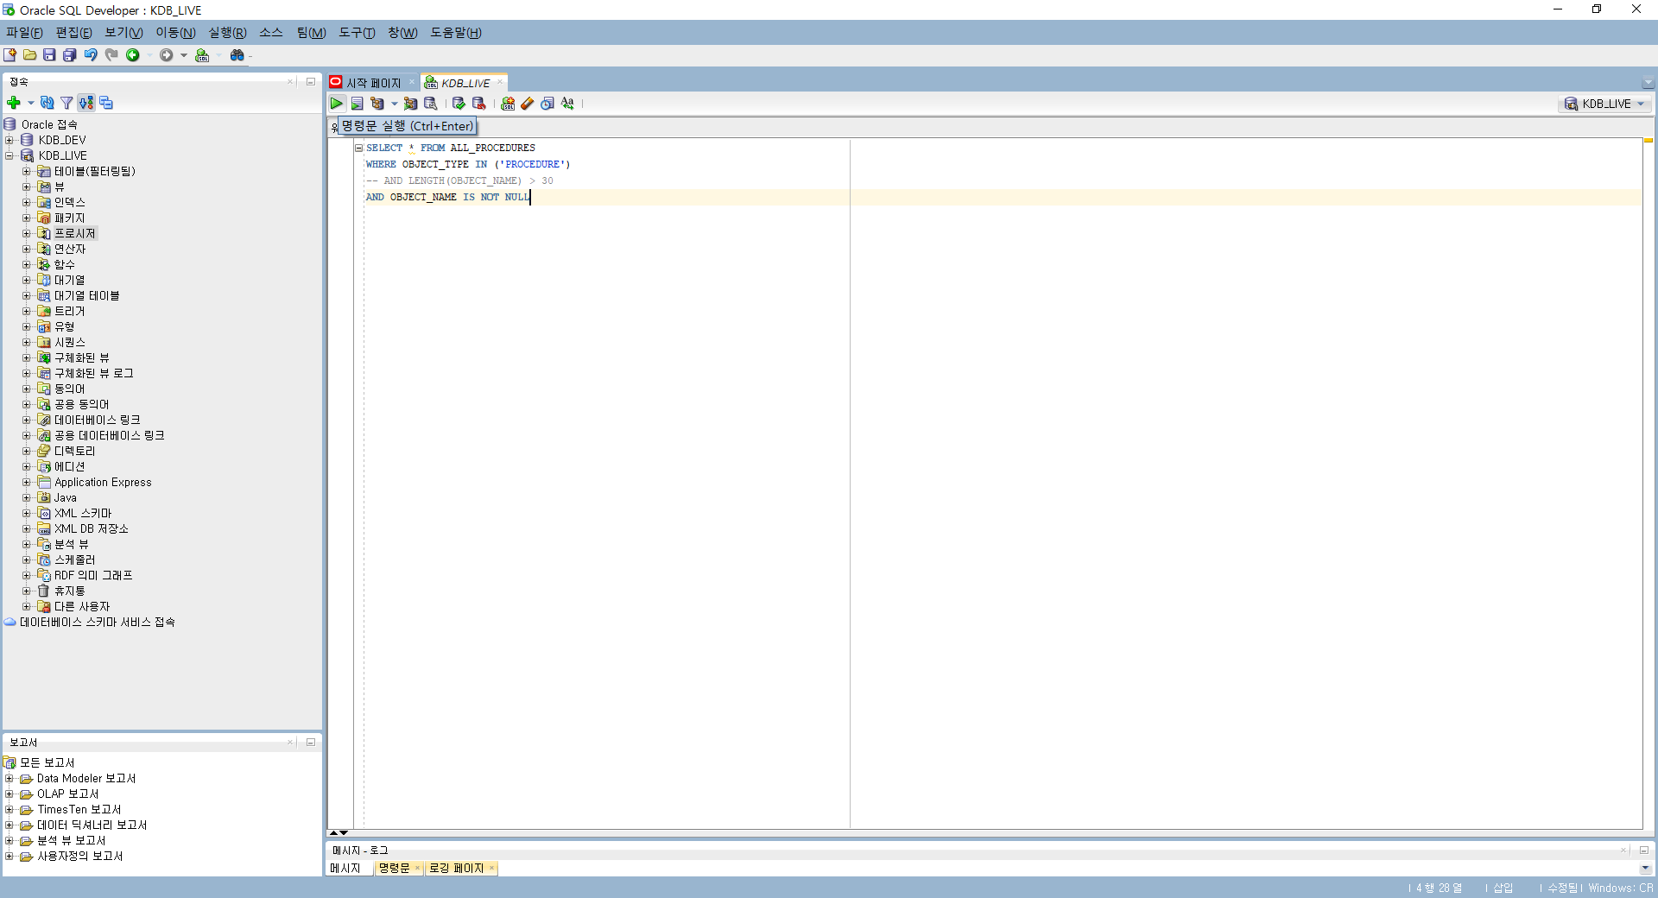
Task: Click the binoculars find DB object icon
Action: [x=237, y=55]
